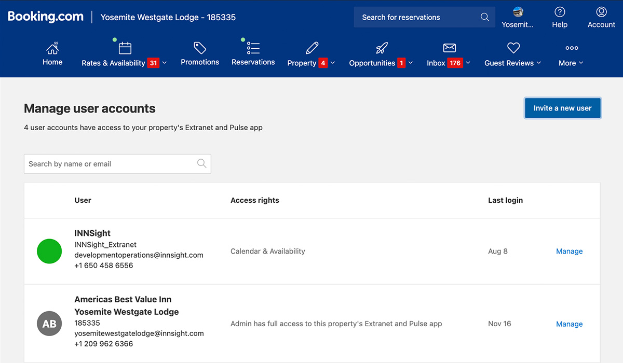Focus the Search for reservations field
The image size is (623, 363).
(424, 17)
